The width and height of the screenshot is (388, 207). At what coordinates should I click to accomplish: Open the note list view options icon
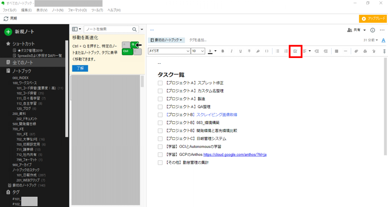[77, 29]
